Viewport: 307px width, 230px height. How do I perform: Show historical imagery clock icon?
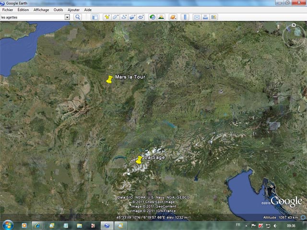[x=153, y=17]
